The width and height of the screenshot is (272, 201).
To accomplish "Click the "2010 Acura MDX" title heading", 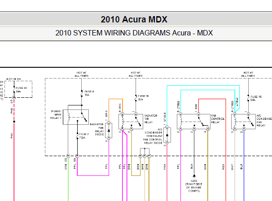I will (134, 19).
